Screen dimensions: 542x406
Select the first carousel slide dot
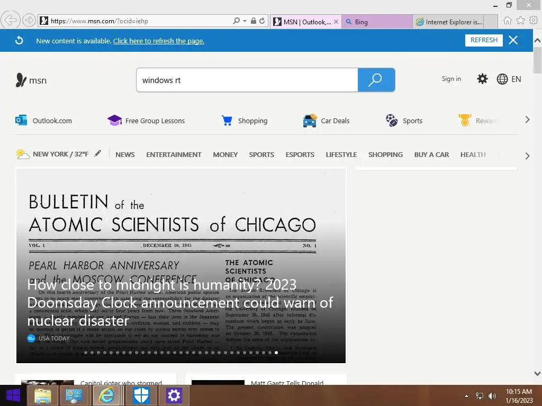click(86, 353)
